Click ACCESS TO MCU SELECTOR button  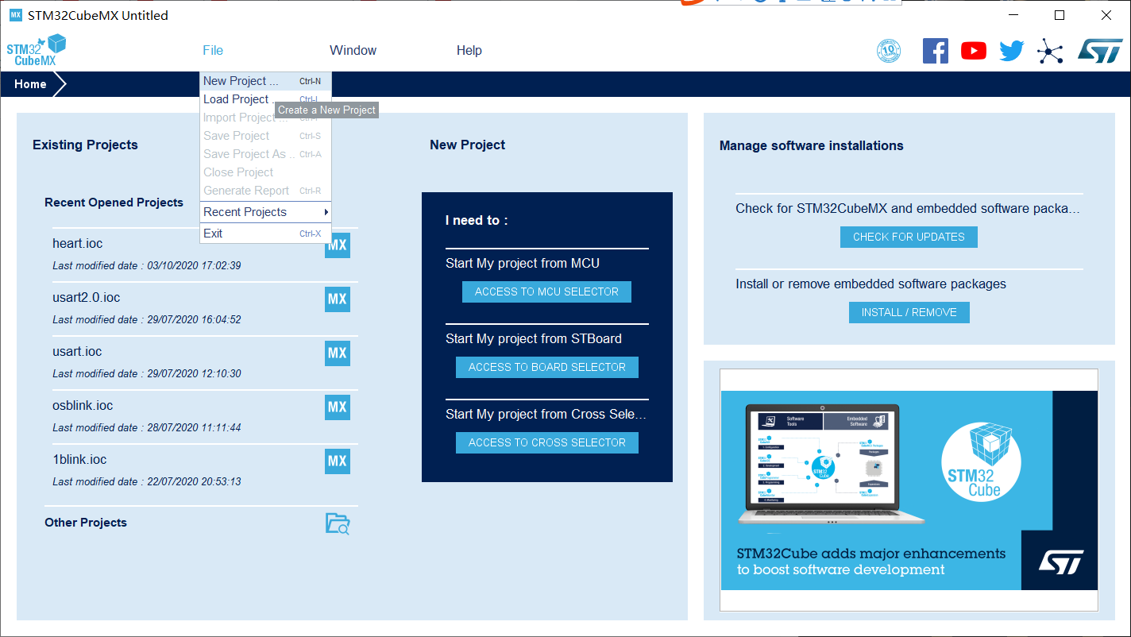tap(546, 291)
